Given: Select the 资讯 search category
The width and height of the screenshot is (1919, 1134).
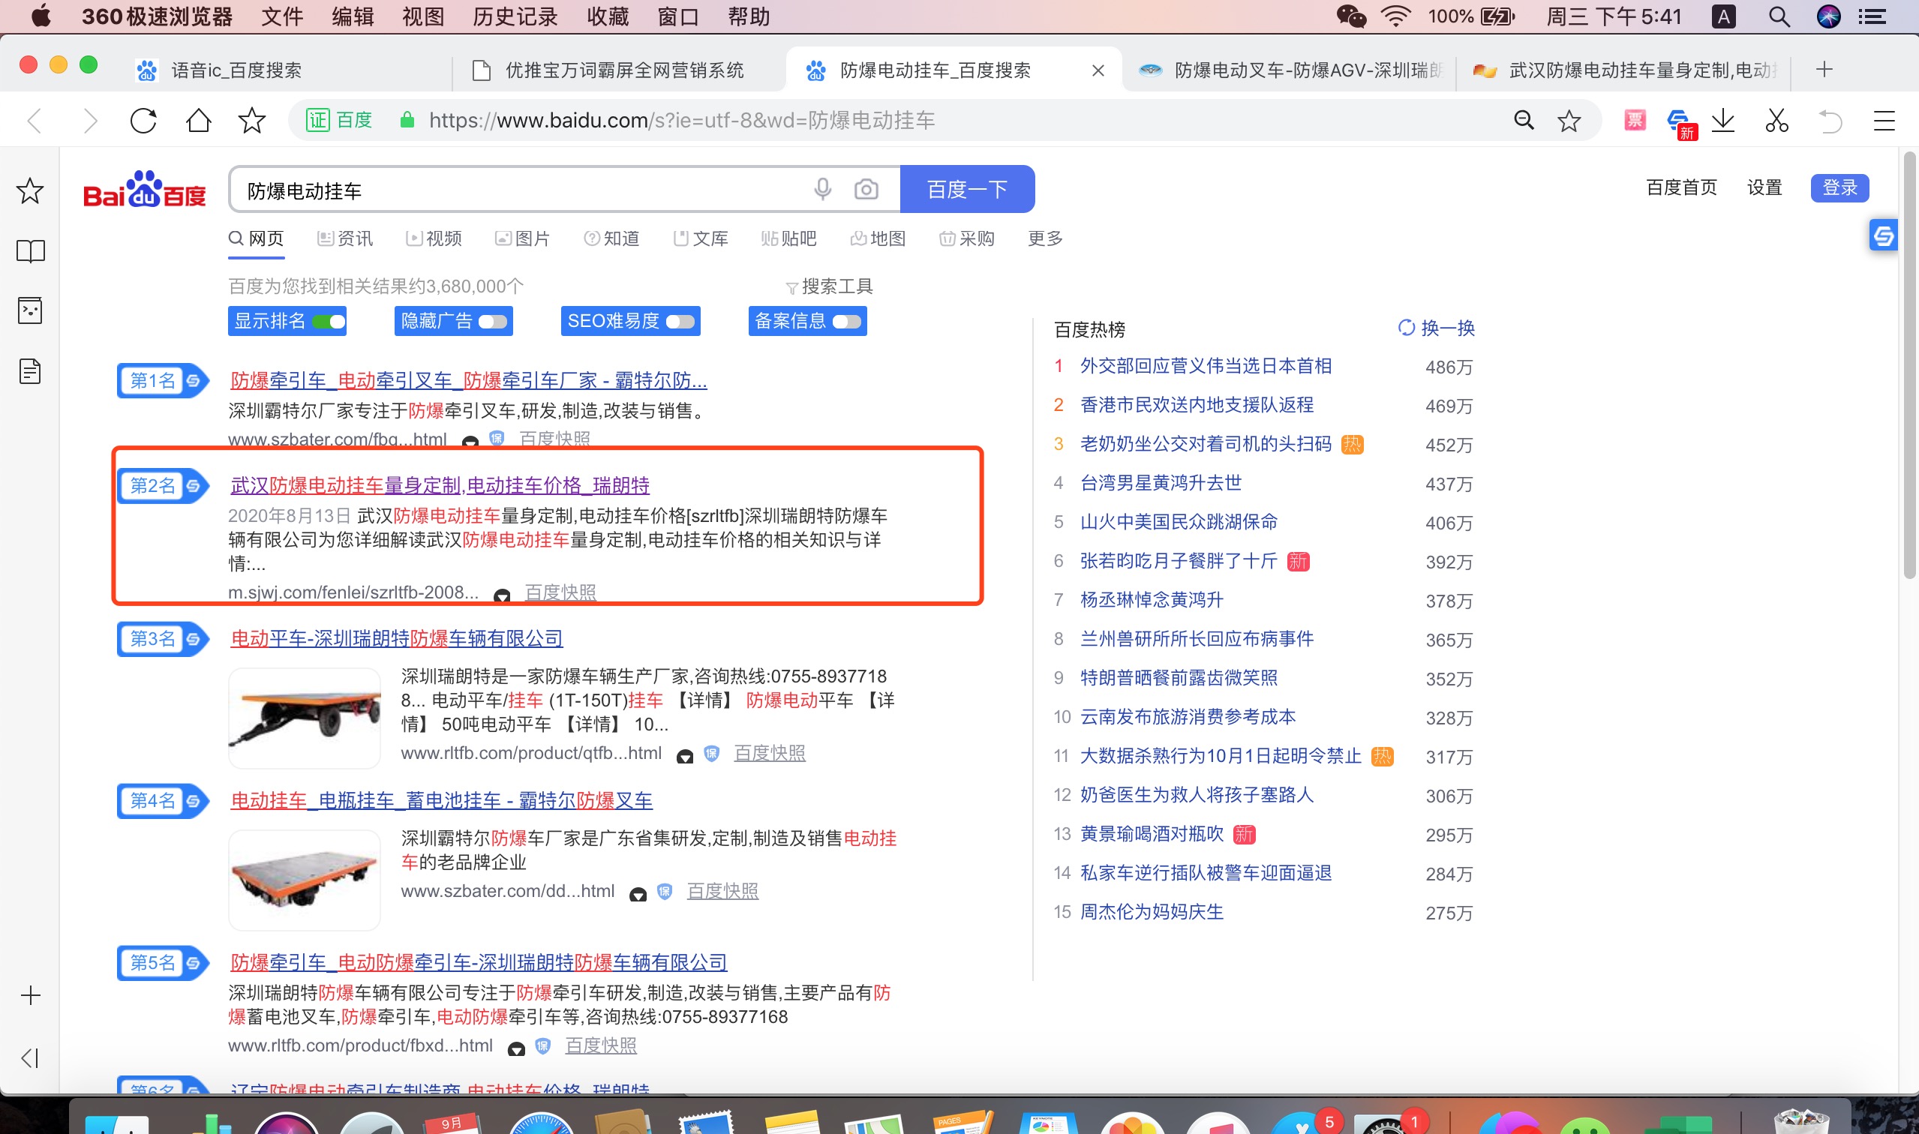Looking at the screenshot, I should point(344,238).
